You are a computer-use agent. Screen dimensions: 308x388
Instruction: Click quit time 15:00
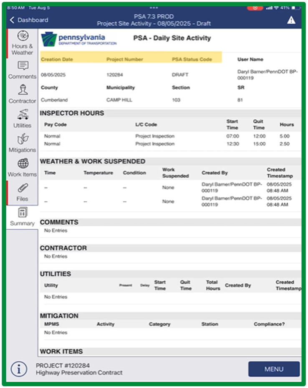click(259, 144)
